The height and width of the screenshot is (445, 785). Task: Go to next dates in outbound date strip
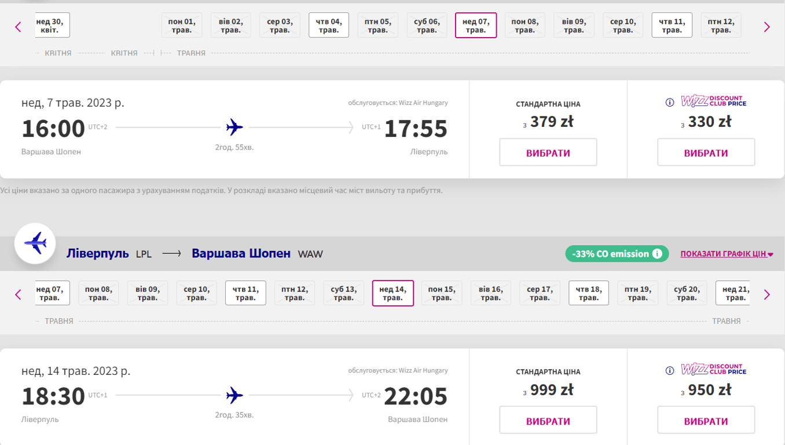coord(767,27)
